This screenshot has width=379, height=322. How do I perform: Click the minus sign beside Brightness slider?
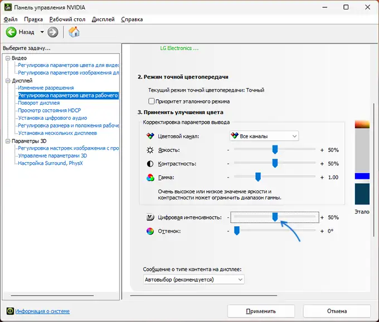[228, 150]
